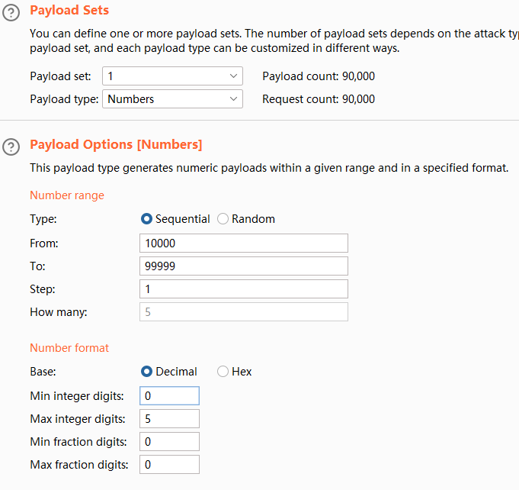Click the Number range subheading
Image resolution: width=519 pixels, height=490 pixels.
67,195
